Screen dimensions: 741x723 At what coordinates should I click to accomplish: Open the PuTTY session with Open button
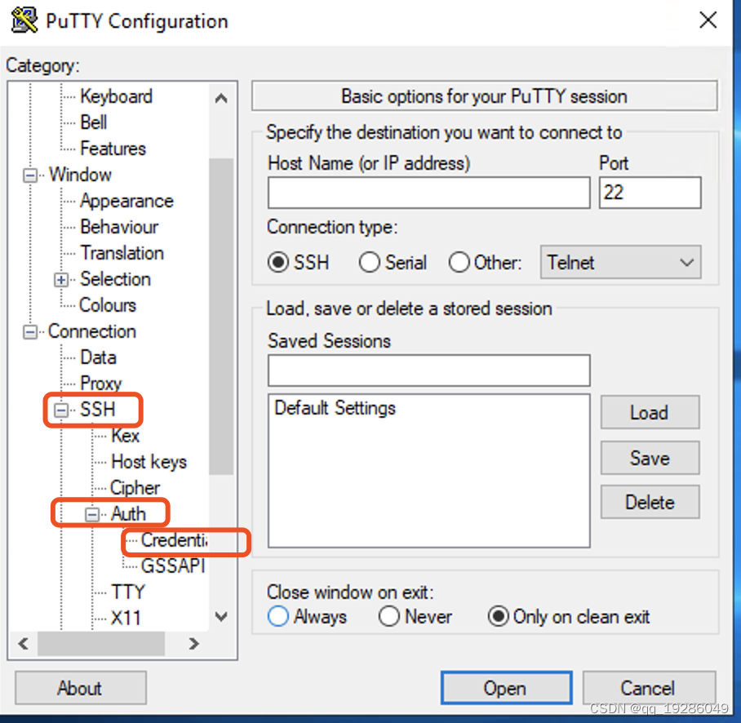click(506, 687)
